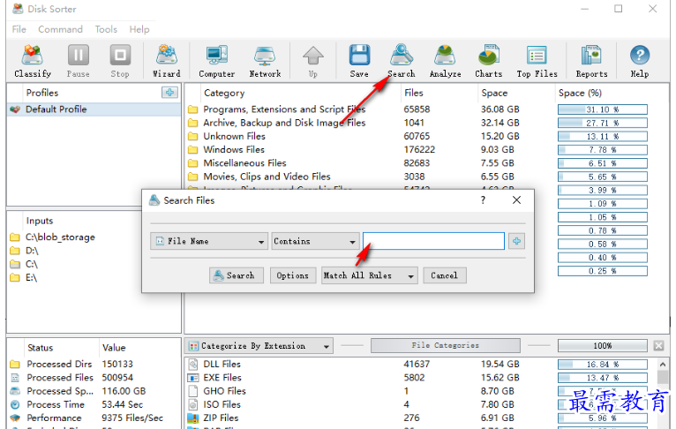Select the Computer toolbar icon
Screen dimensions: 676x429
(217, 61)
